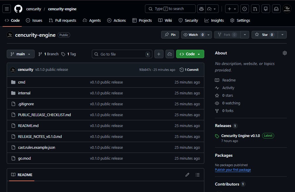Select the Code tab
The image size is (295, 192).
click(12, 20)
